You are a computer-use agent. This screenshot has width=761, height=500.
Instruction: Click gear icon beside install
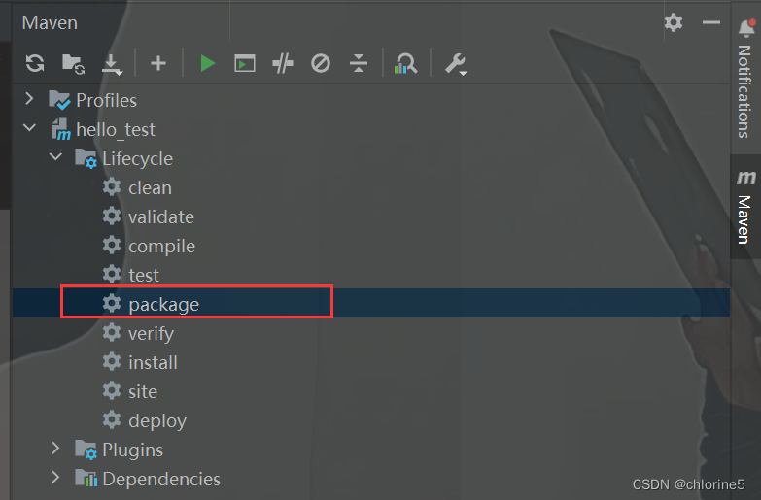pos(112,361)
